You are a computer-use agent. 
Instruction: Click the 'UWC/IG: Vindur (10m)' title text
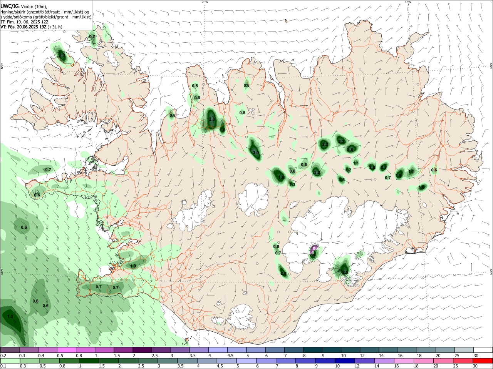24,7
